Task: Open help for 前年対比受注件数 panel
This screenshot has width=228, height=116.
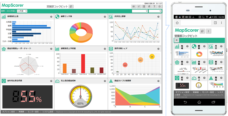Action: click(51, 81)
